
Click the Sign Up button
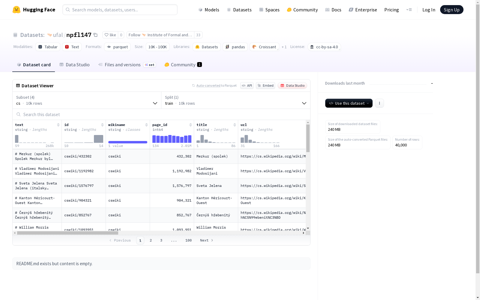(x=452, y=10)
